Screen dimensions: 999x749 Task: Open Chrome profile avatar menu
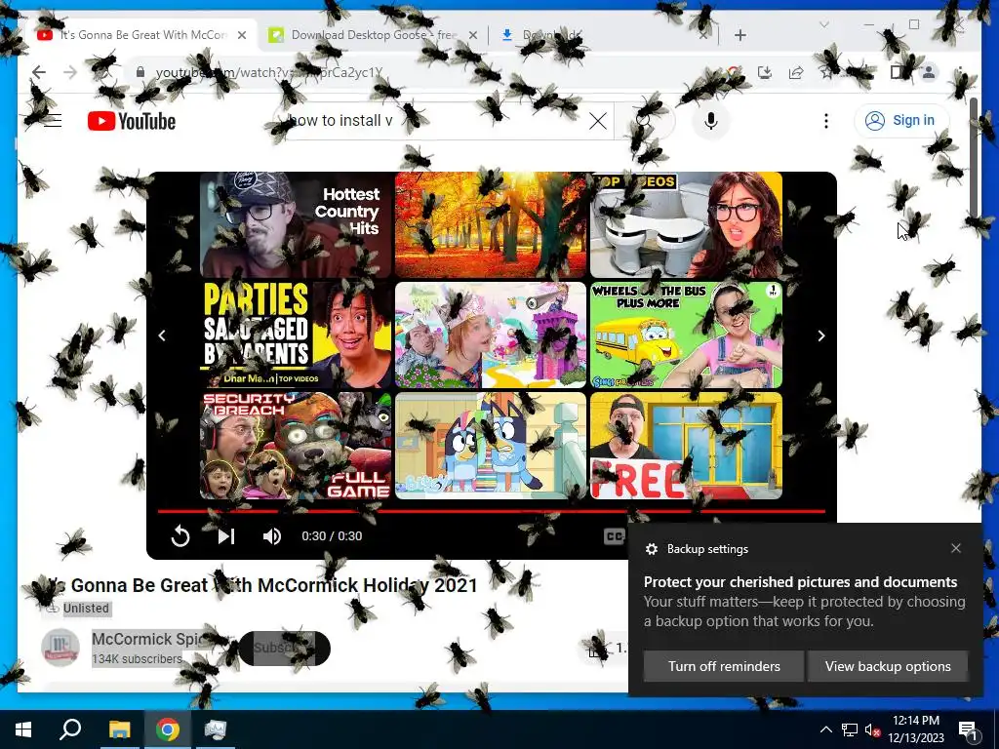929,72
